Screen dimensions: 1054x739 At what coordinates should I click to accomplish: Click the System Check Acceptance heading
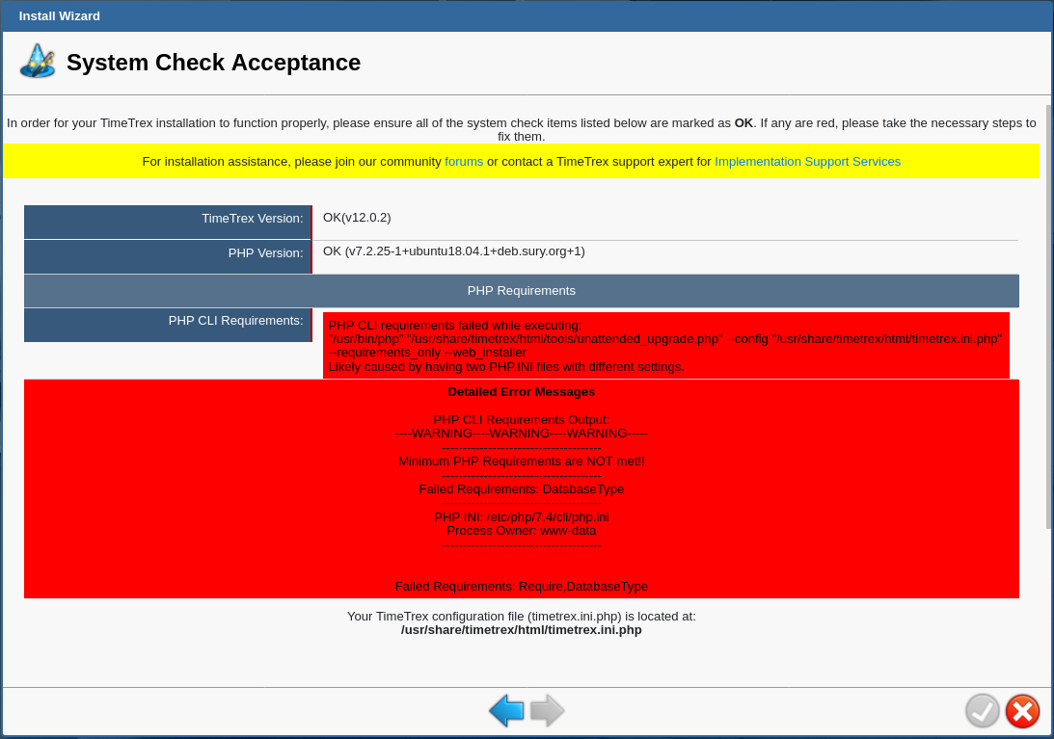tap(214, 63)
